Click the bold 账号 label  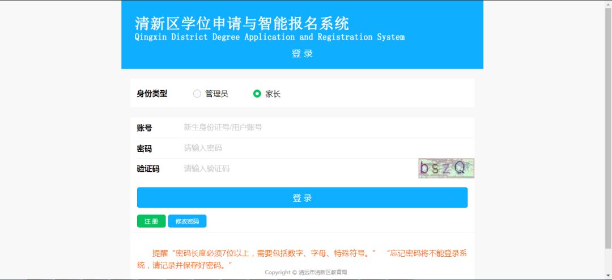coord(144,128)
